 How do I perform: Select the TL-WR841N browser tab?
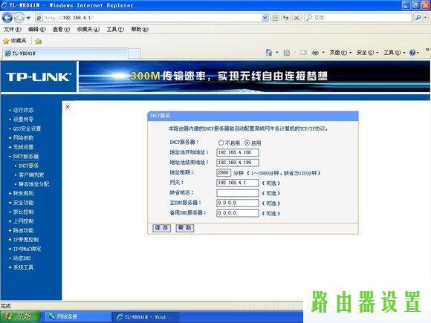coord(65,53)
